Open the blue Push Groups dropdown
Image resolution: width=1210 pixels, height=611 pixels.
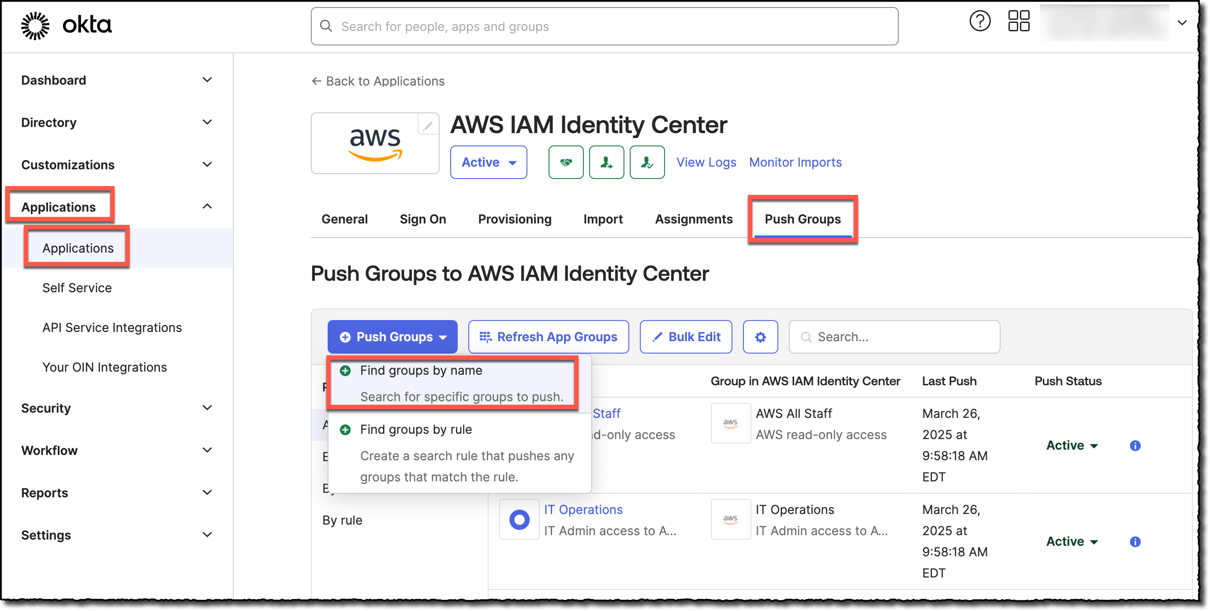(392, 336)
